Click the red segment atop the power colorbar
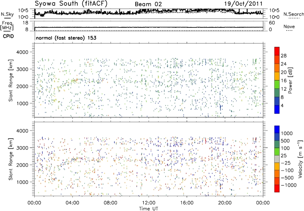This screenshot has width=304, height=211. coord(277,51)
